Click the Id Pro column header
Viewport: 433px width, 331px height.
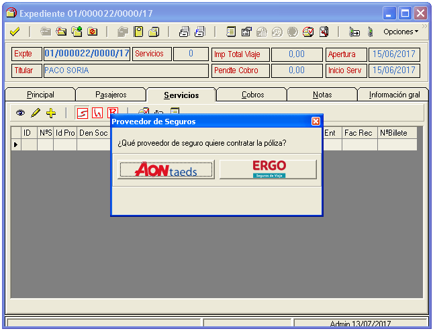(x=65, y=133)
